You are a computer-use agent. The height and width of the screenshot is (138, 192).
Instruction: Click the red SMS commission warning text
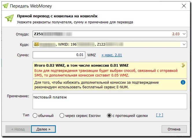pyautogui.click(x=106, y=73)
